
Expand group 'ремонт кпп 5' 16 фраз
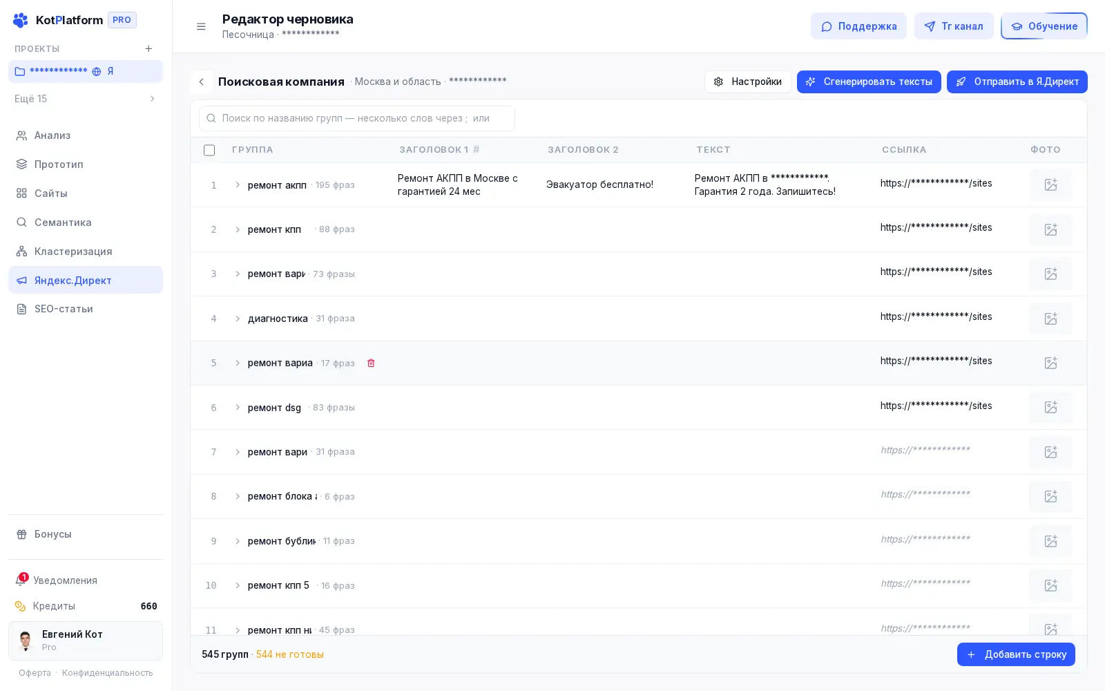pyautogui.click(x=238, y=585)
